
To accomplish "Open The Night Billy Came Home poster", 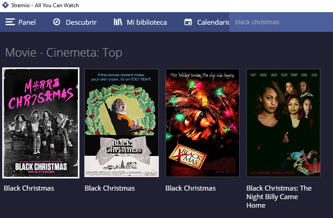I will pyautogui.click(x=283, y=123).
